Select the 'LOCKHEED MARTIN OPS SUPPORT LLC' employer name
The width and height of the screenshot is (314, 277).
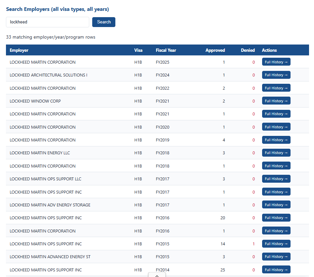[46, 179]
